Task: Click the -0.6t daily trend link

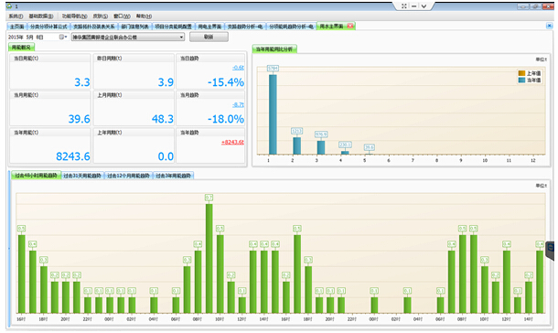Action: pyautogui.click(x=238, y=68)
